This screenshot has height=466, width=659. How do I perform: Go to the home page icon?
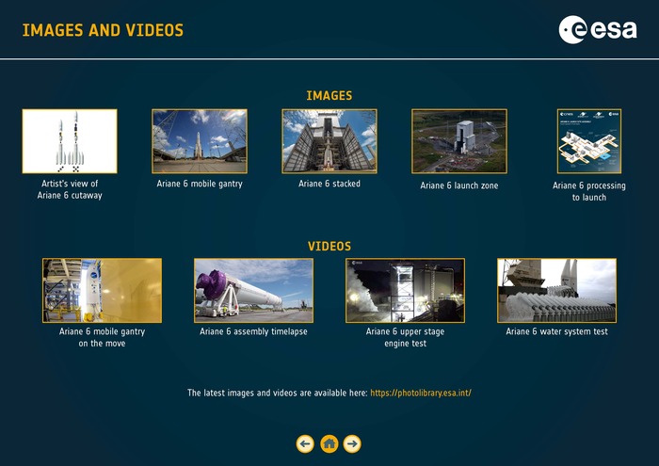pyautogui.click(x=329, y=443)
